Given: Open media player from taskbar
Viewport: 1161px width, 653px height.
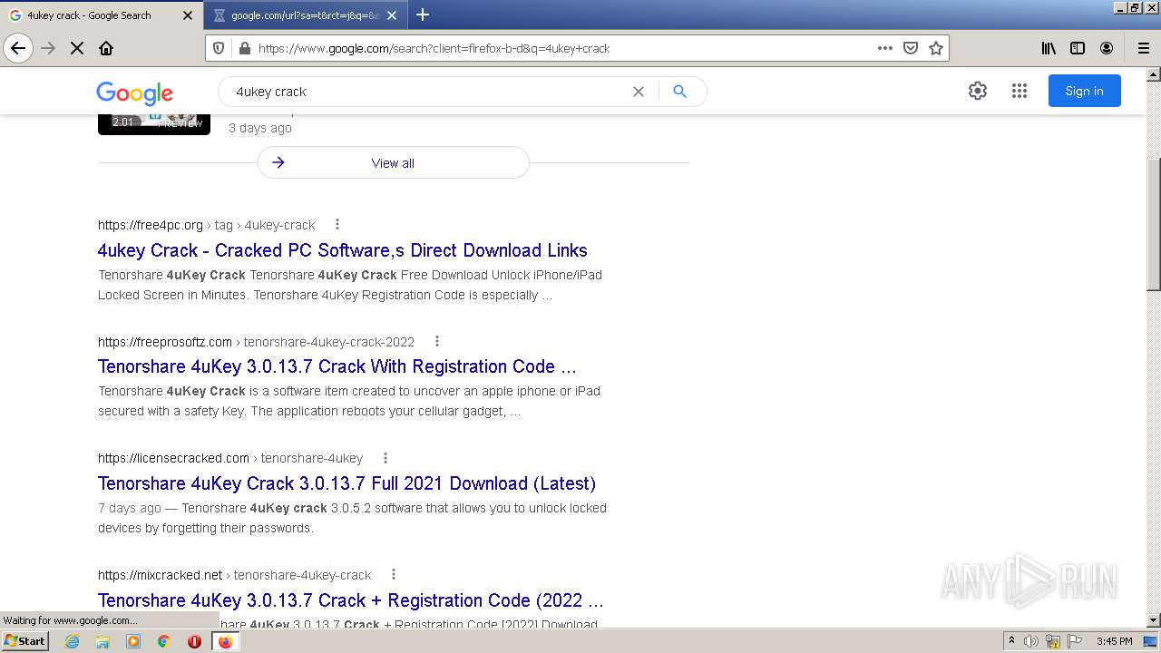Looking at the screenshot, I should (133, 641).
